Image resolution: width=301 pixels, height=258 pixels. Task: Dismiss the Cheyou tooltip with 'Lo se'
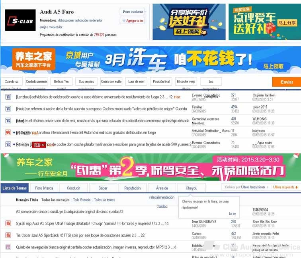(x=232, y=214)
